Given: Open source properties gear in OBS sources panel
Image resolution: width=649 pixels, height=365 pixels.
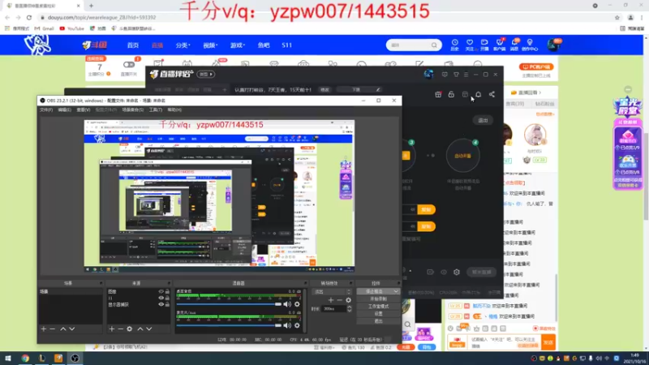Looking at the screenshot, I should (130, 329).
